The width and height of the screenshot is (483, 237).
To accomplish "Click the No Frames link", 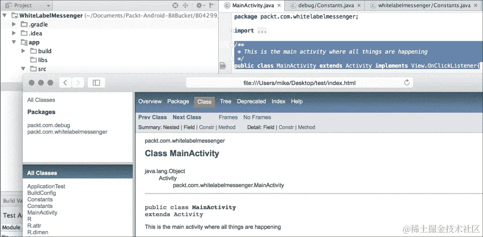I will [257, 117].
